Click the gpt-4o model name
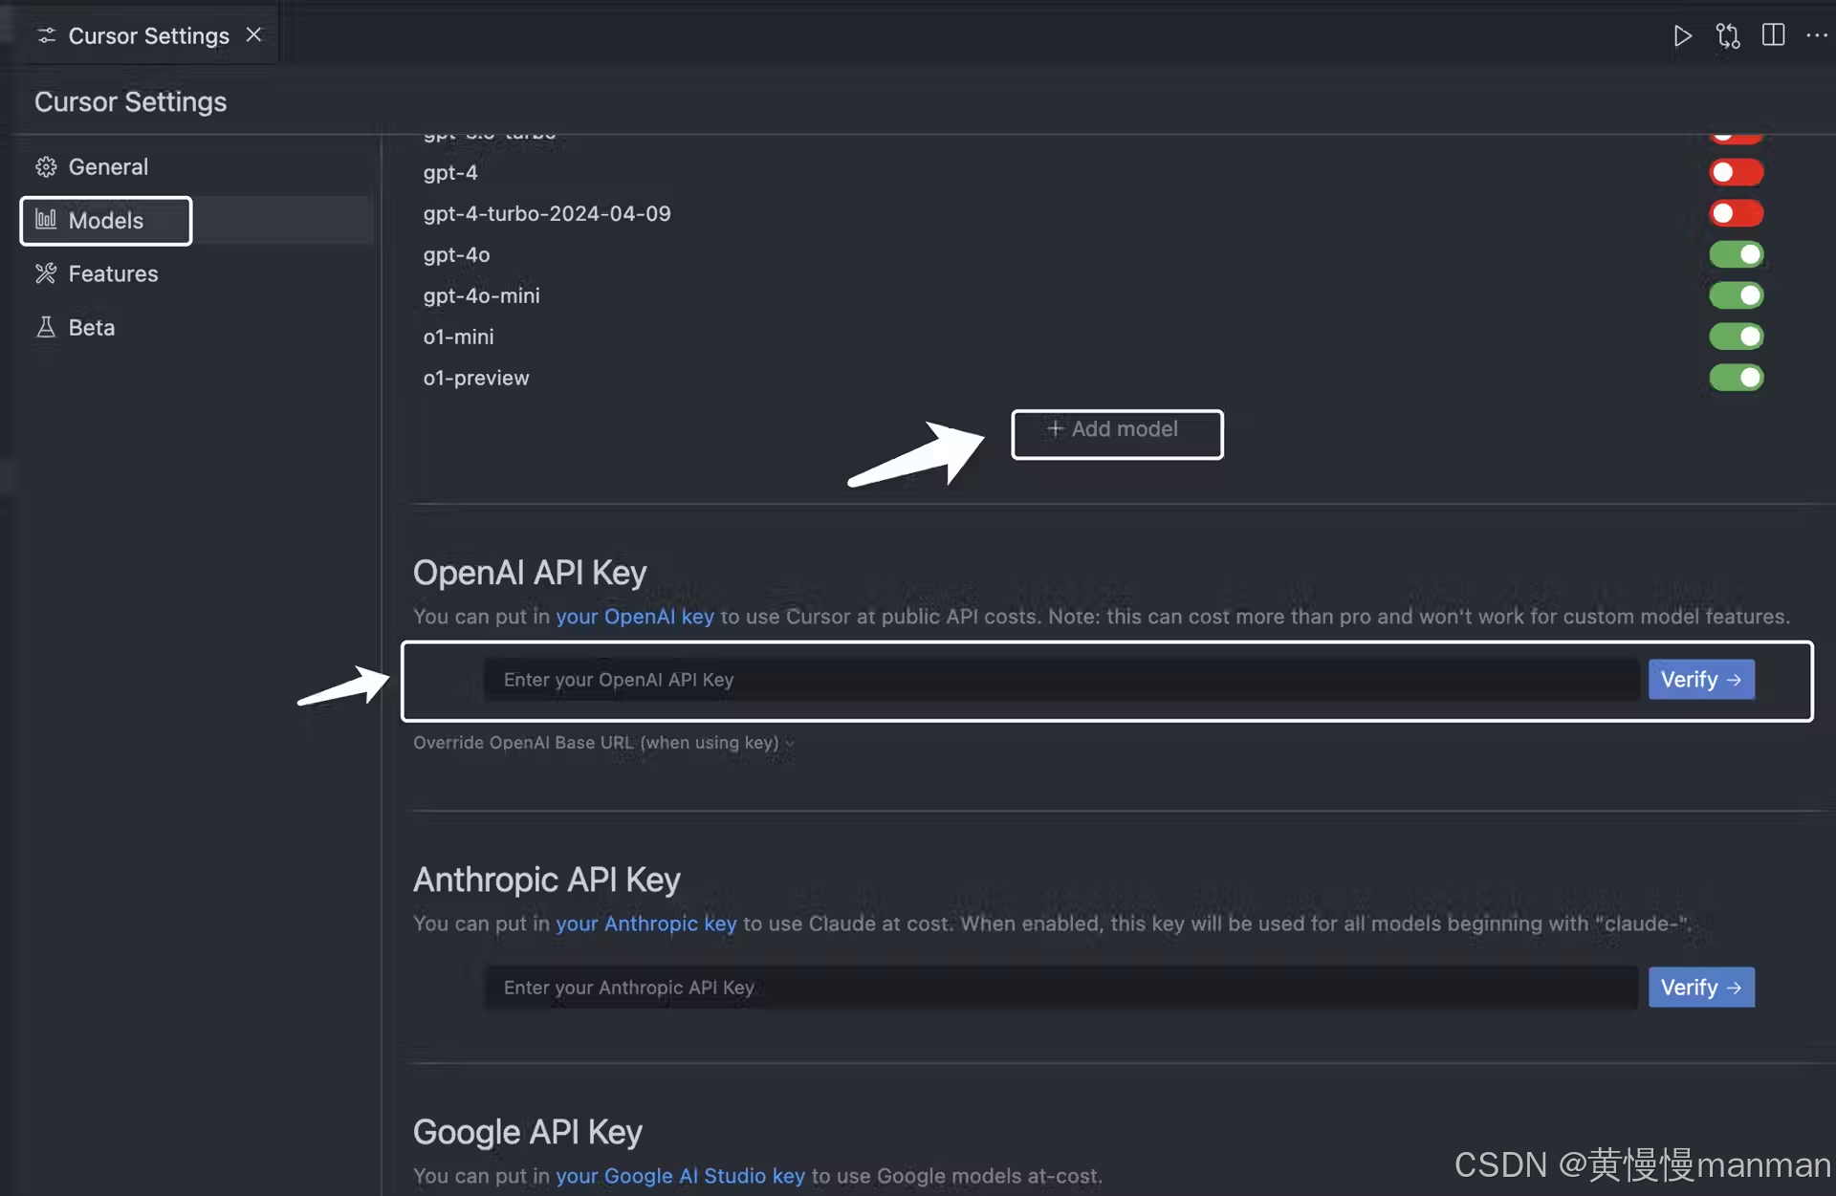The height and width of the screenshot is (1196, 1836). [456, 254]
